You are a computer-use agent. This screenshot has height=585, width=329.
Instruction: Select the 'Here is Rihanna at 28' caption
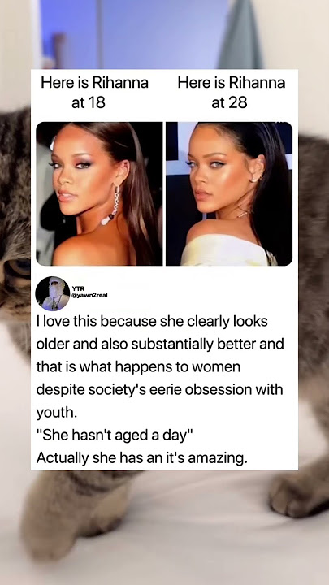(232, 92)
